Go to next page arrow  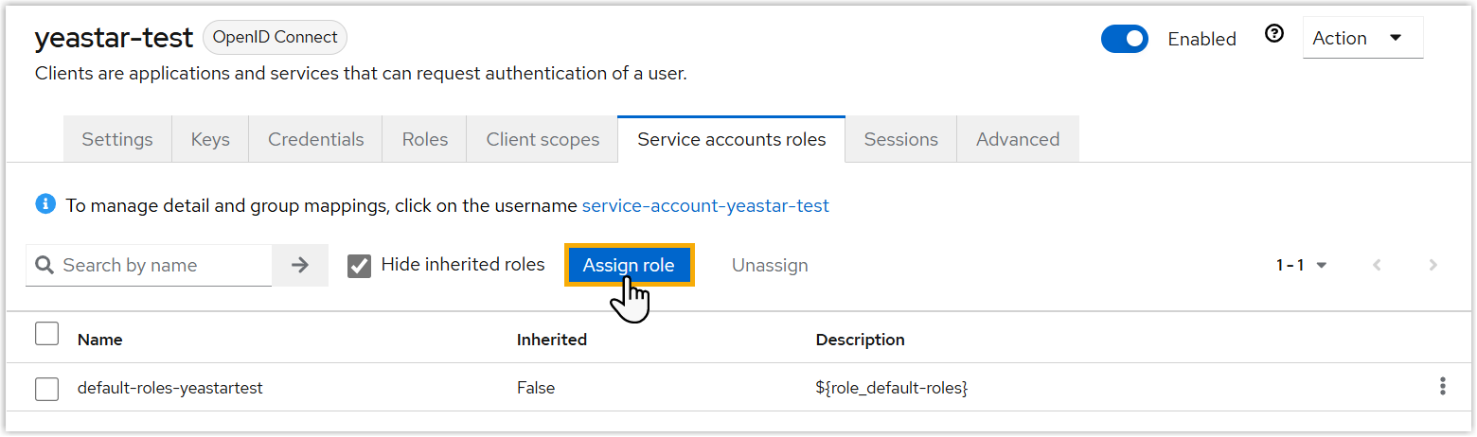(x=1433, y=266)
